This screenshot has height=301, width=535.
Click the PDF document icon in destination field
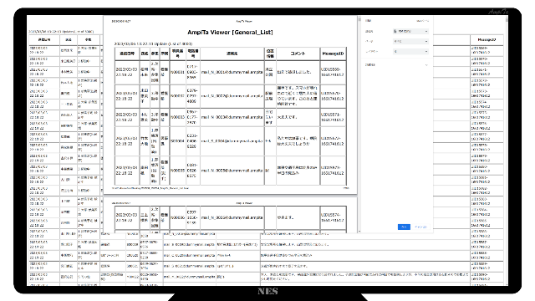click(x=395, y=31)
